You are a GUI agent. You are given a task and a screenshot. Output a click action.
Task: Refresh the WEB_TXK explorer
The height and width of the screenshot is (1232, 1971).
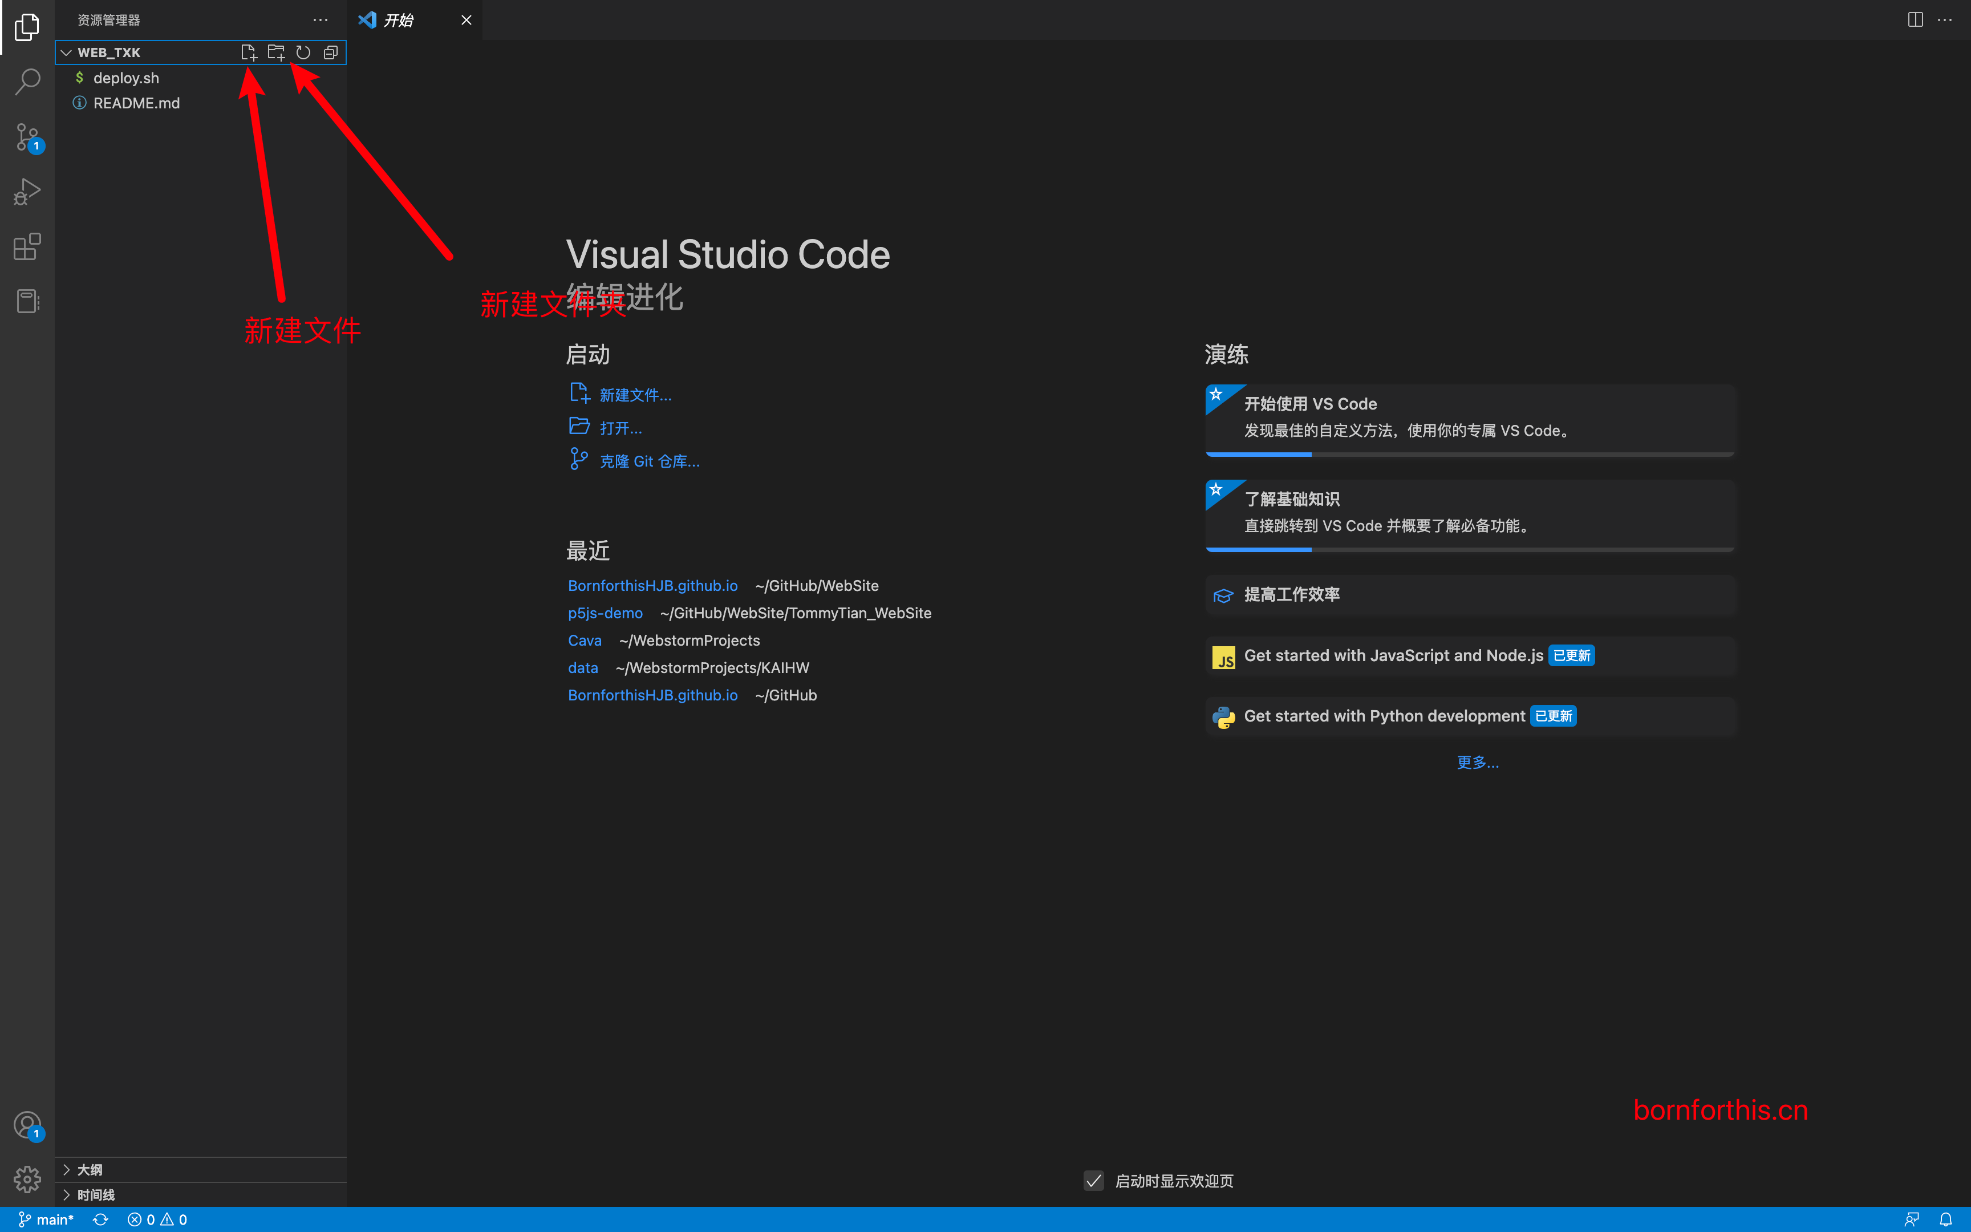(x=303, y=52)
